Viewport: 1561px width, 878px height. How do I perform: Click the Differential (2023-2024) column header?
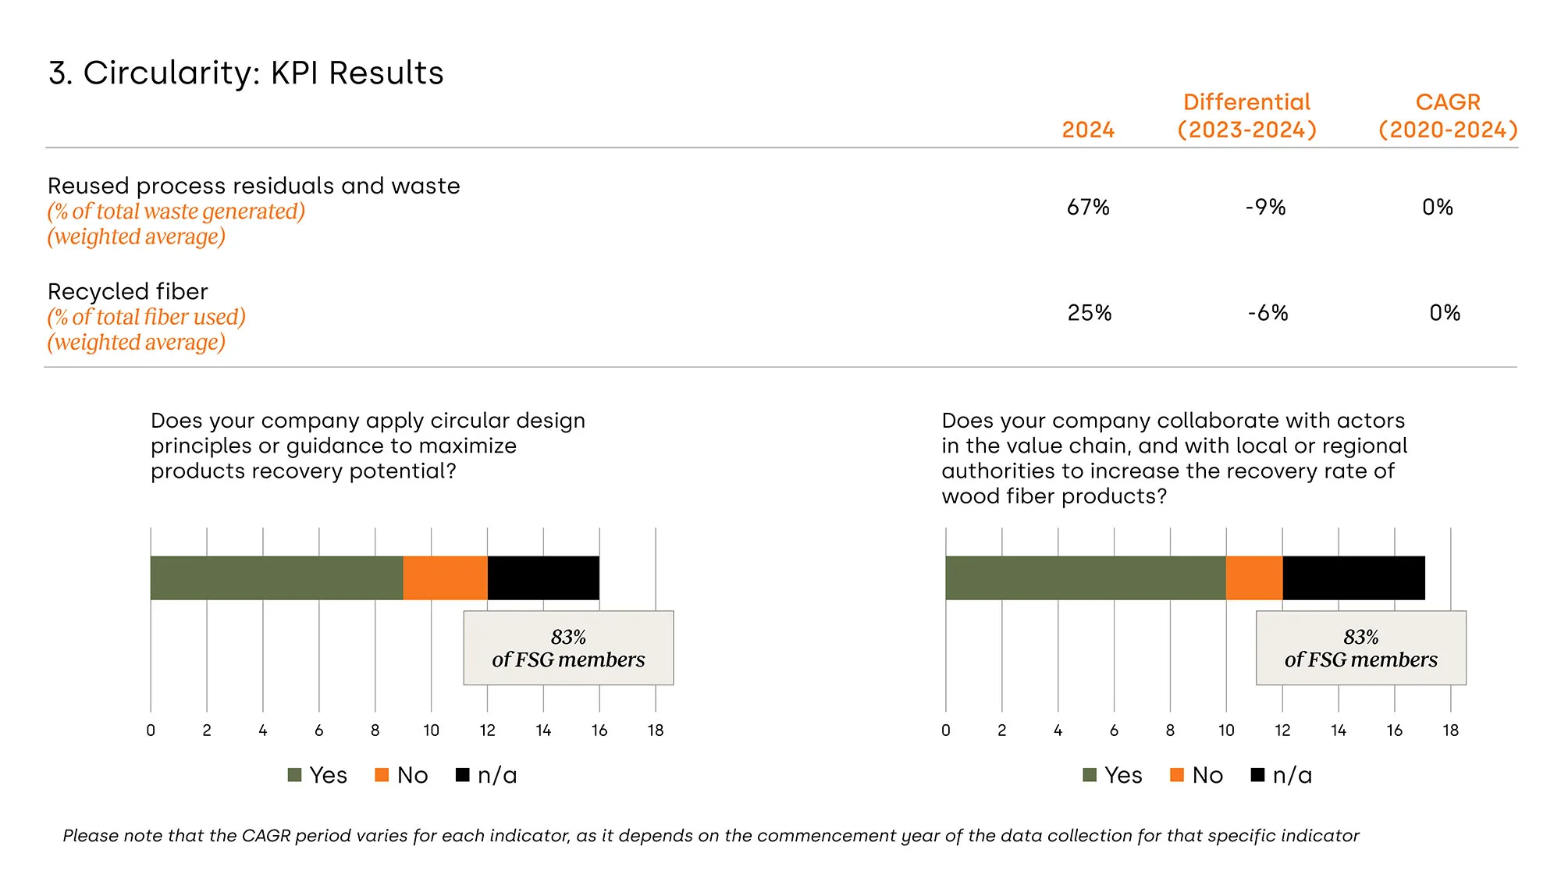[x=1246, y=116]
